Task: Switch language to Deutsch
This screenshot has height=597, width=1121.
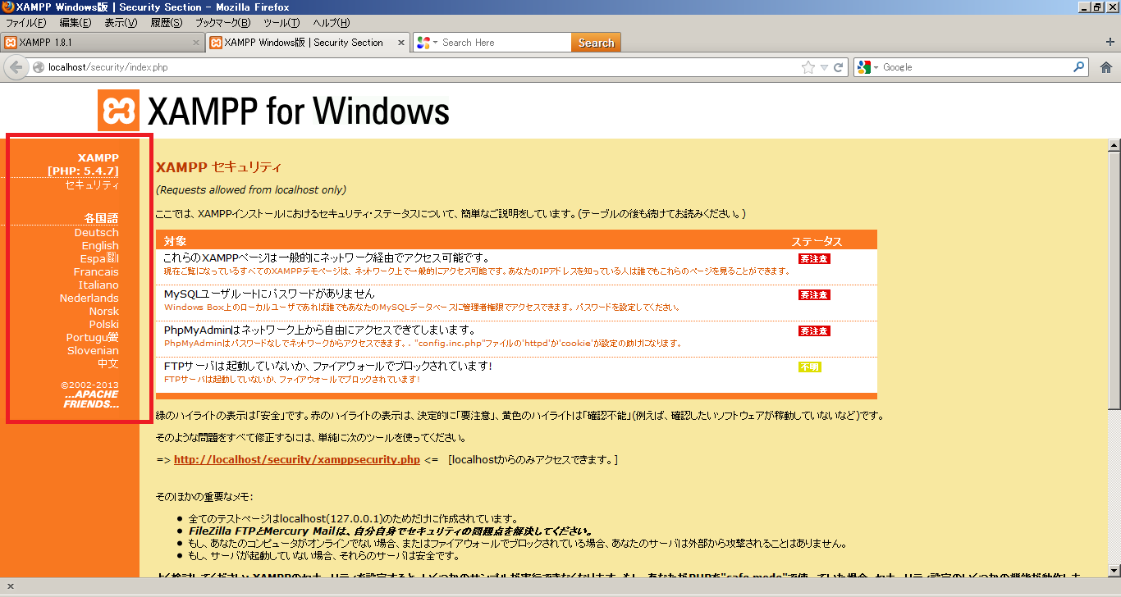Action: point(96,232)
